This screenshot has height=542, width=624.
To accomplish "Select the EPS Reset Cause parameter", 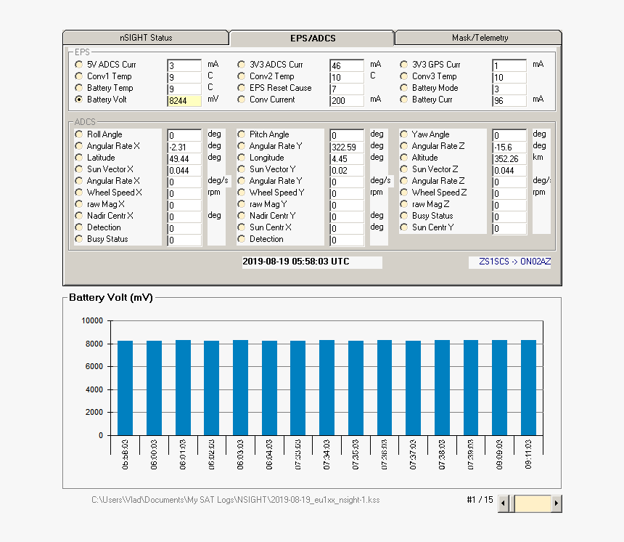I will [x=240, y=88].
